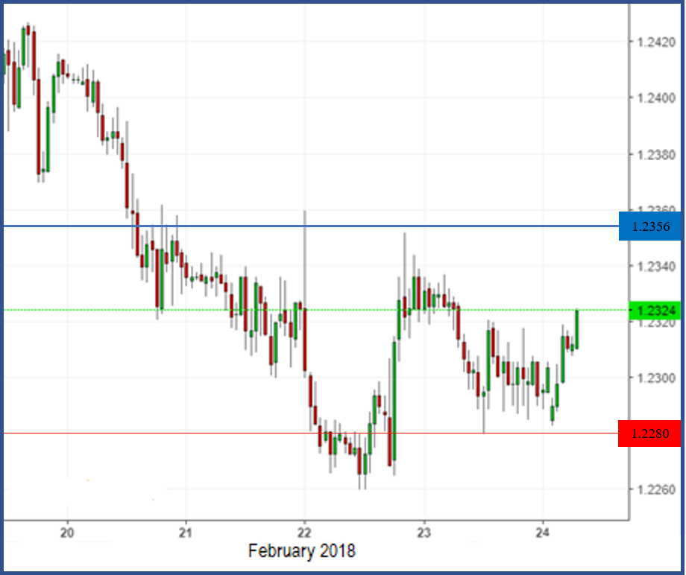Click the date label 22 on time axis
Viewport: 686px width, 575px height.
coord(304,533)
